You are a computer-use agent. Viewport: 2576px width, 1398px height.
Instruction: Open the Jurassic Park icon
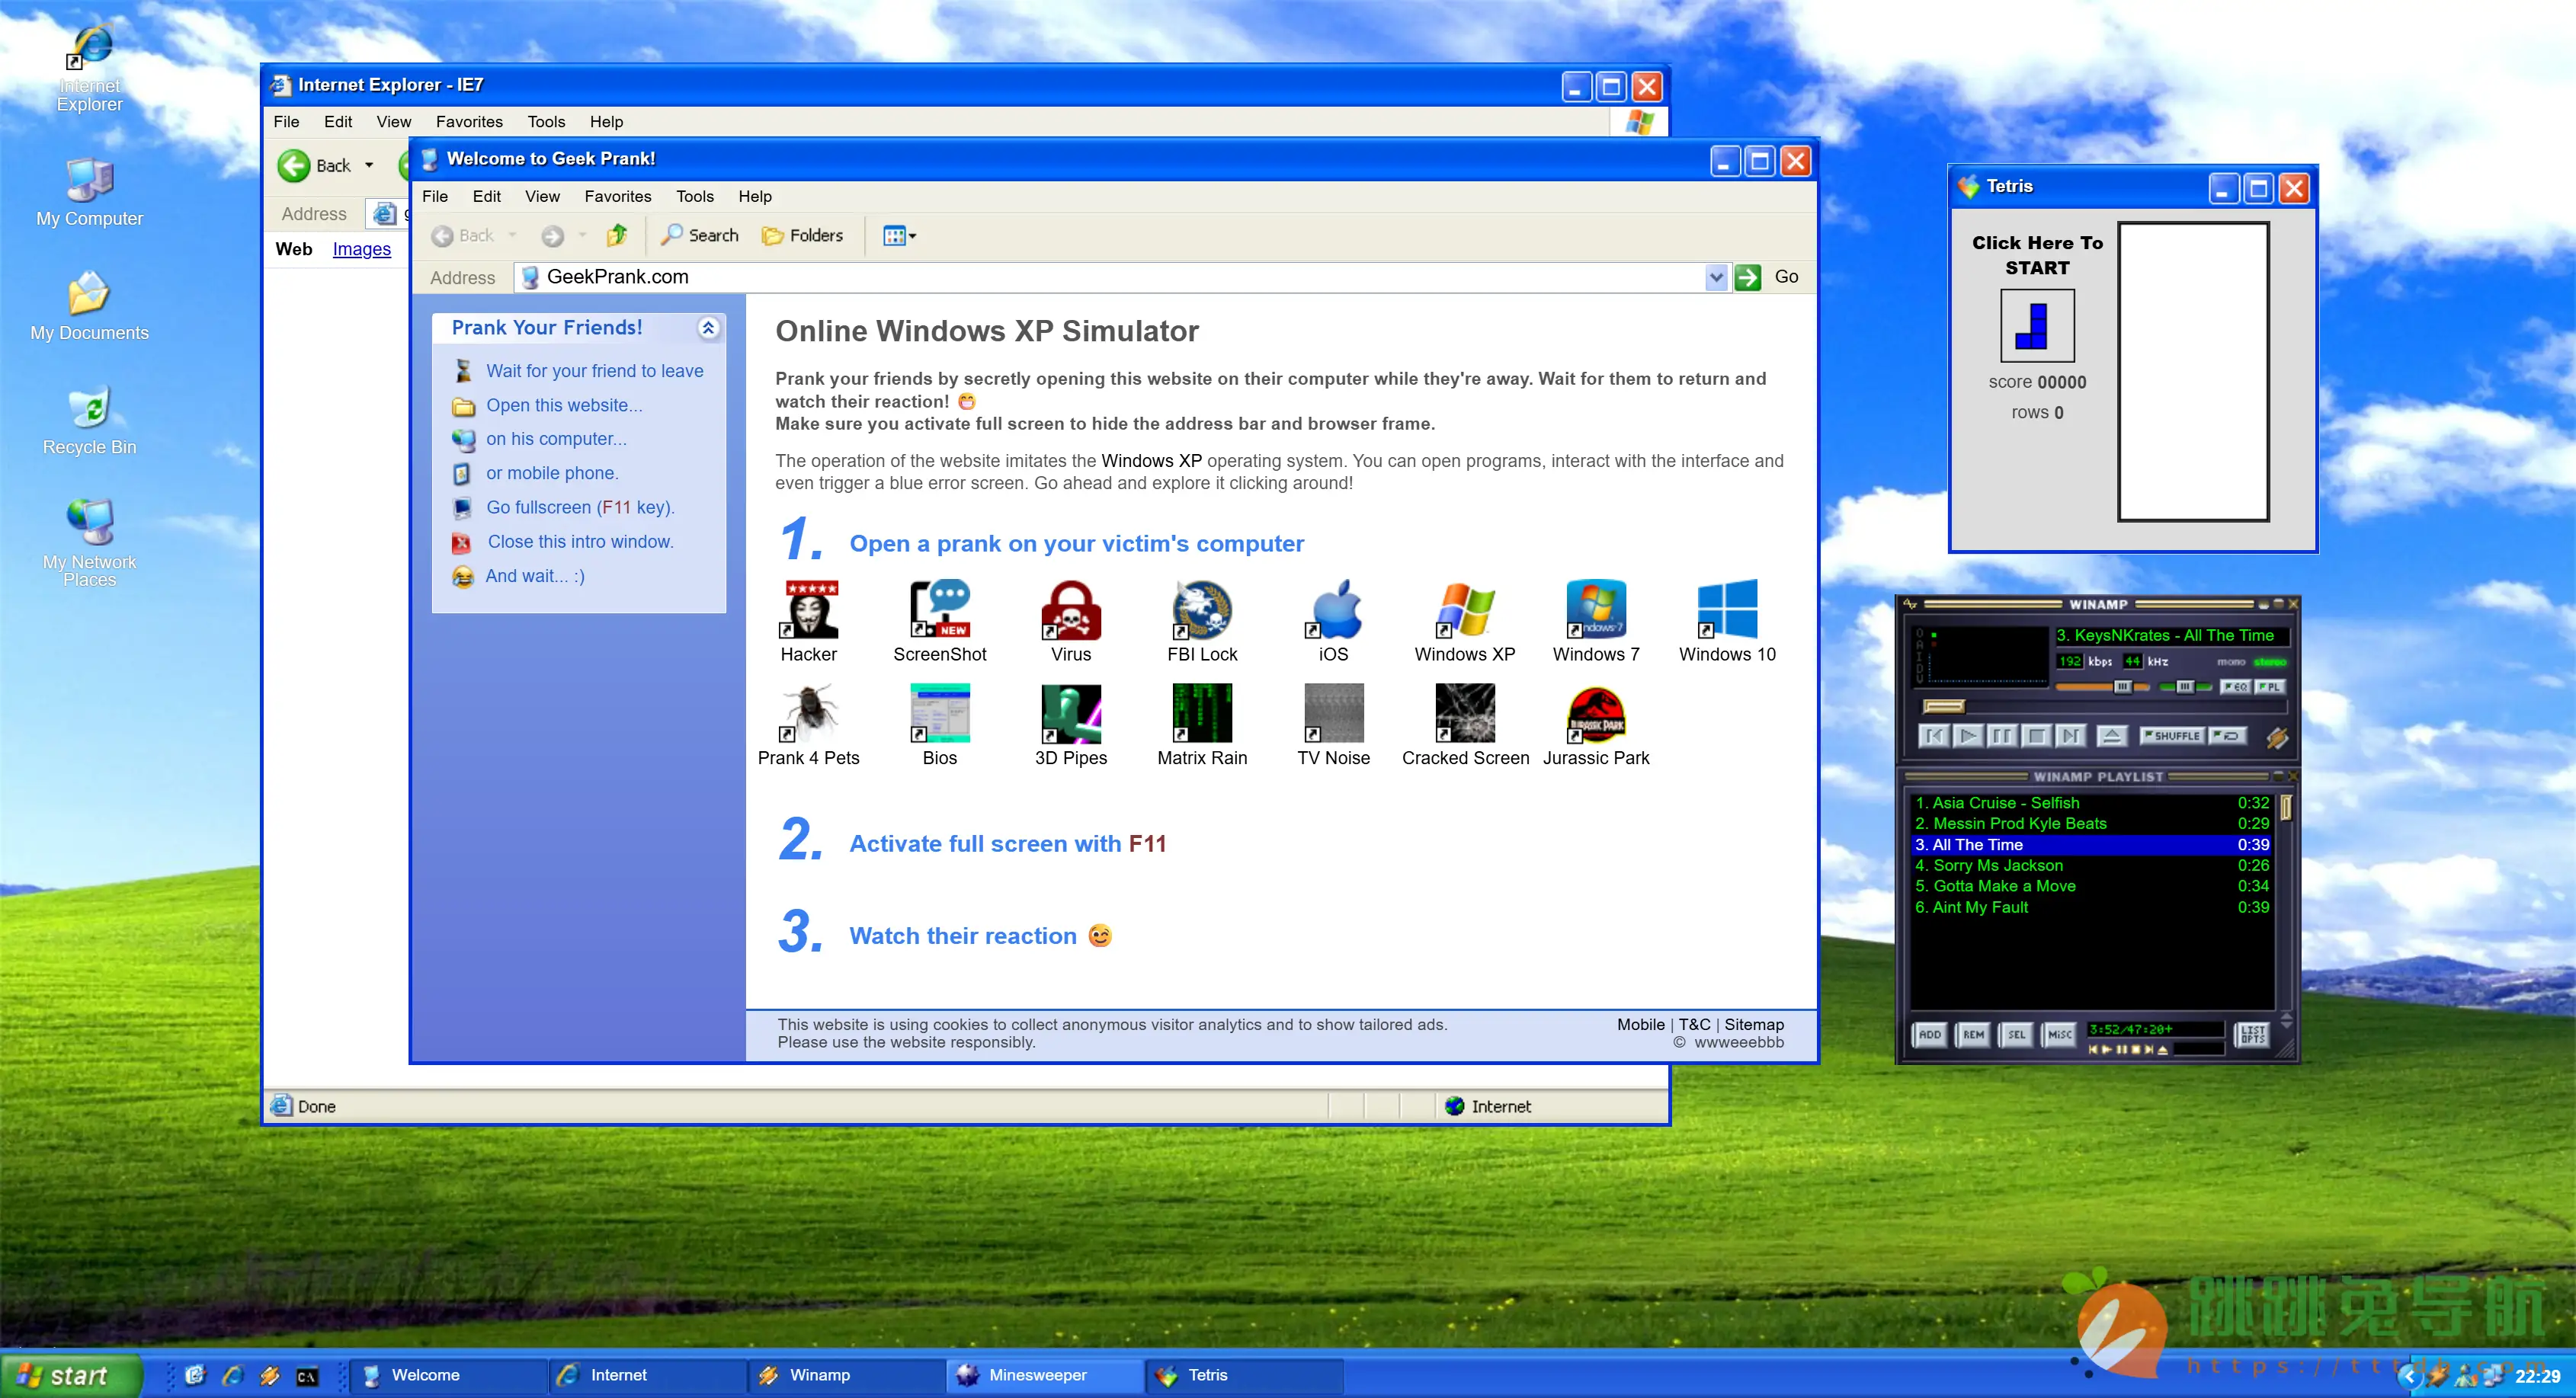coord(1596,725)
